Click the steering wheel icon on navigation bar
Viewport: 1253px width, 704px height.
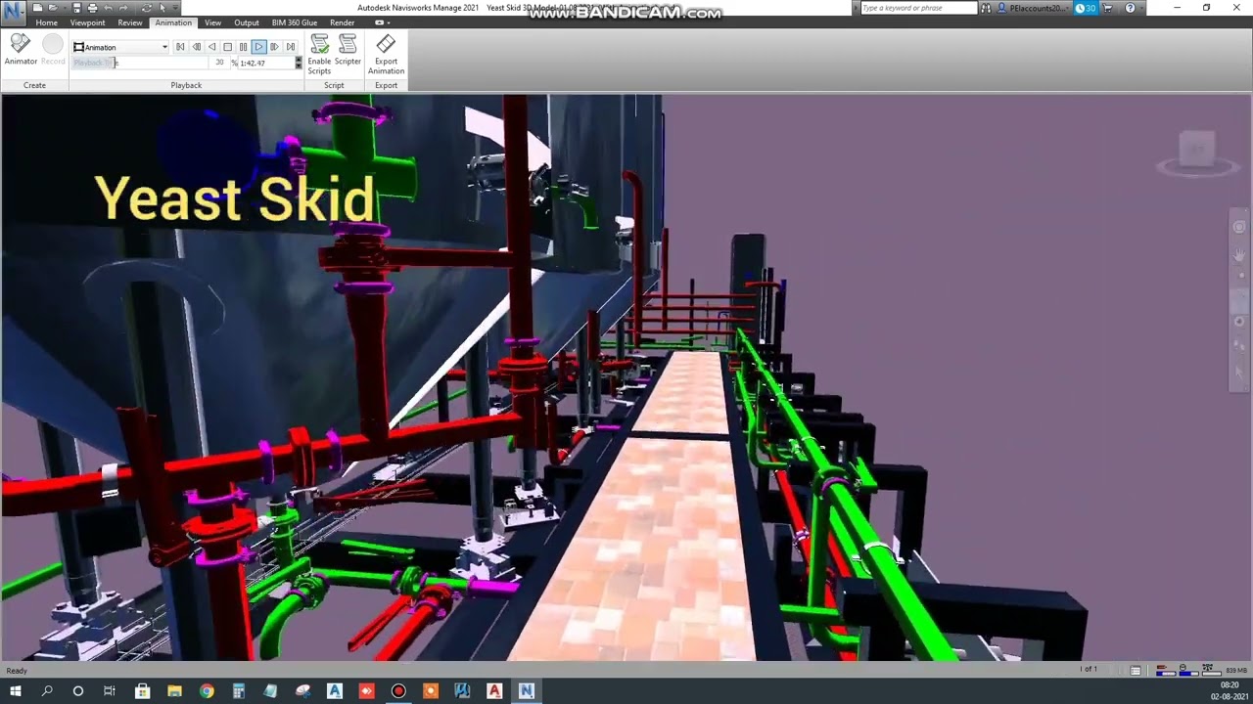pos(1239,227)
